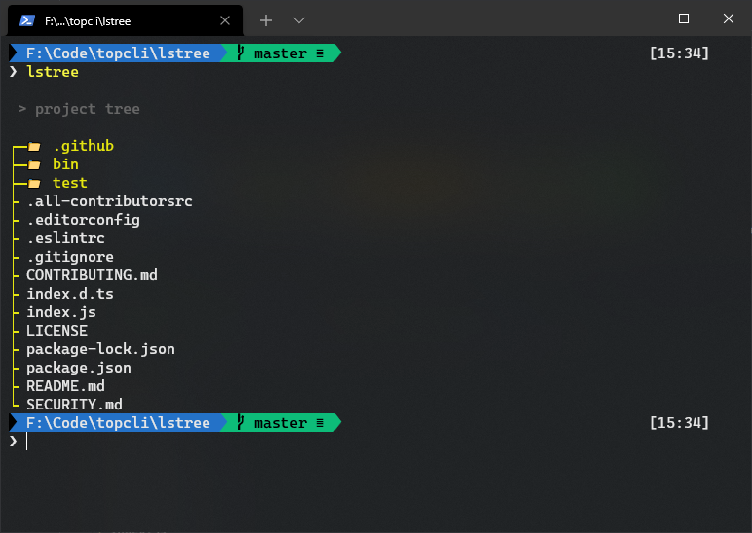Minimize the terminal window
This screenshot has width=752, height=533.
tap(639, 18)
